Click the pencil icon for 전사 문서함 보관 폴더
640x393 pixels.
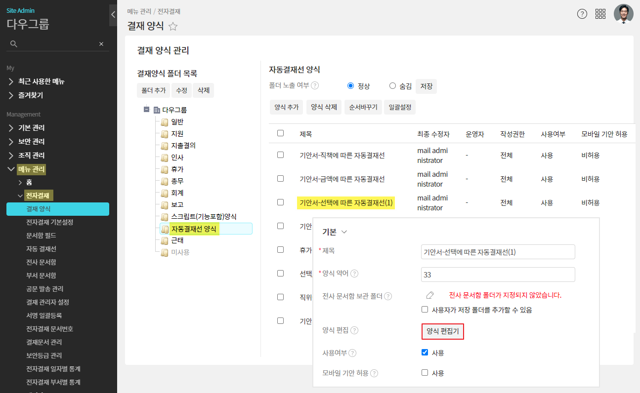(x=430, y=295)
